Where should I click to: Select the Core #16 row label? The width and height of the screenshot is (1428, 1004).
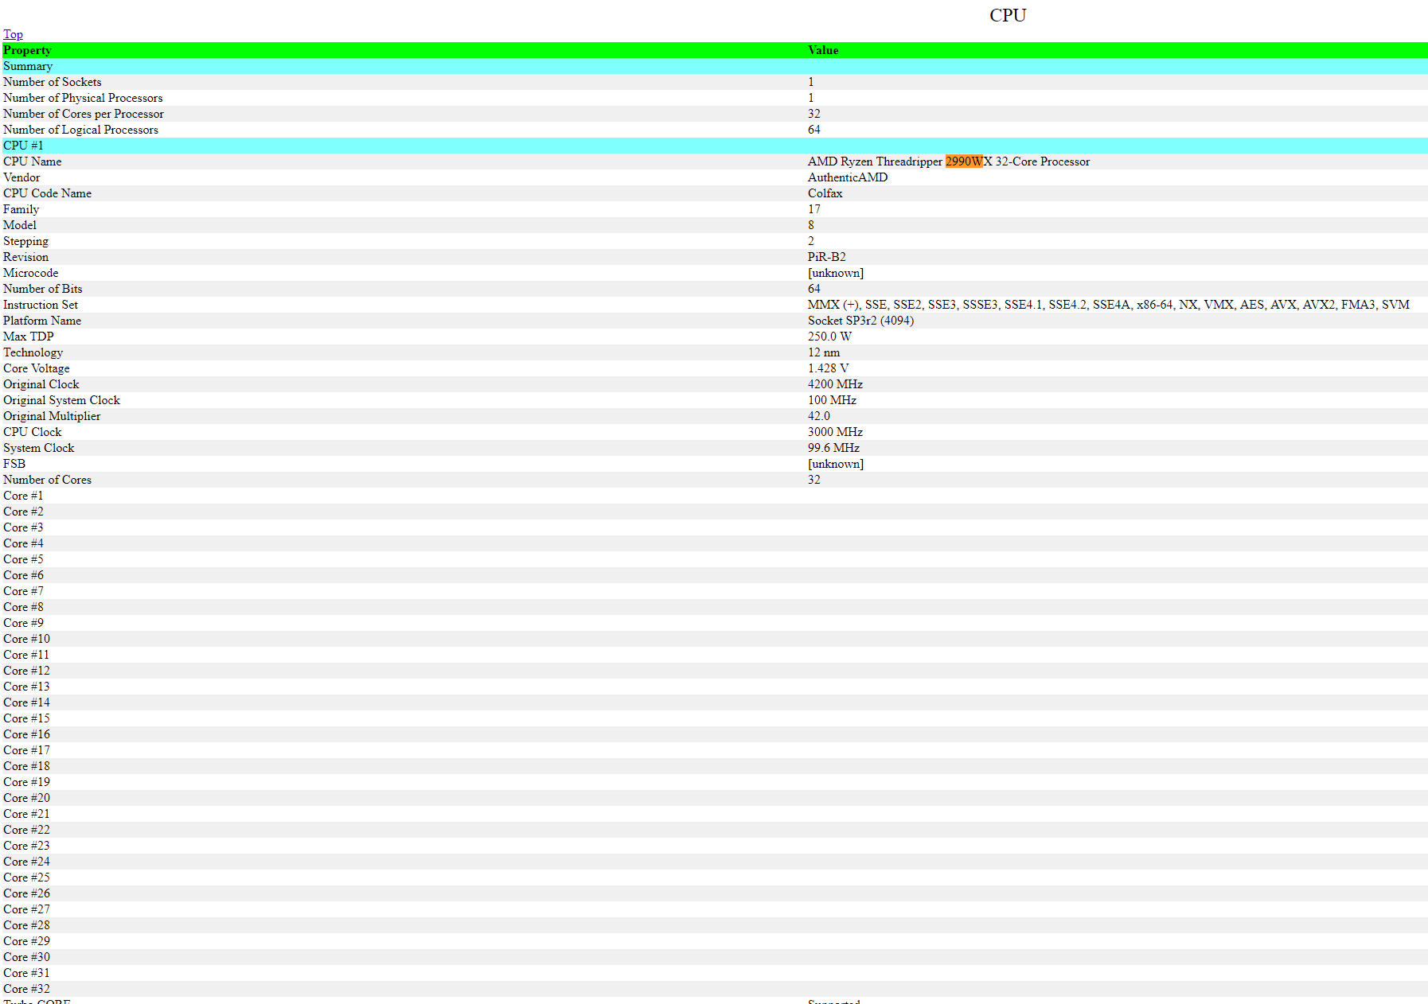point(26,734)
